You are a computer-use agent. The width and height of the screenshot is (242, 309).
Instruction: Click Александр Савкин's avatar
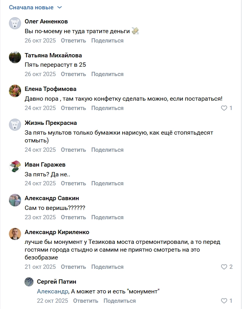tap(15, 200)
